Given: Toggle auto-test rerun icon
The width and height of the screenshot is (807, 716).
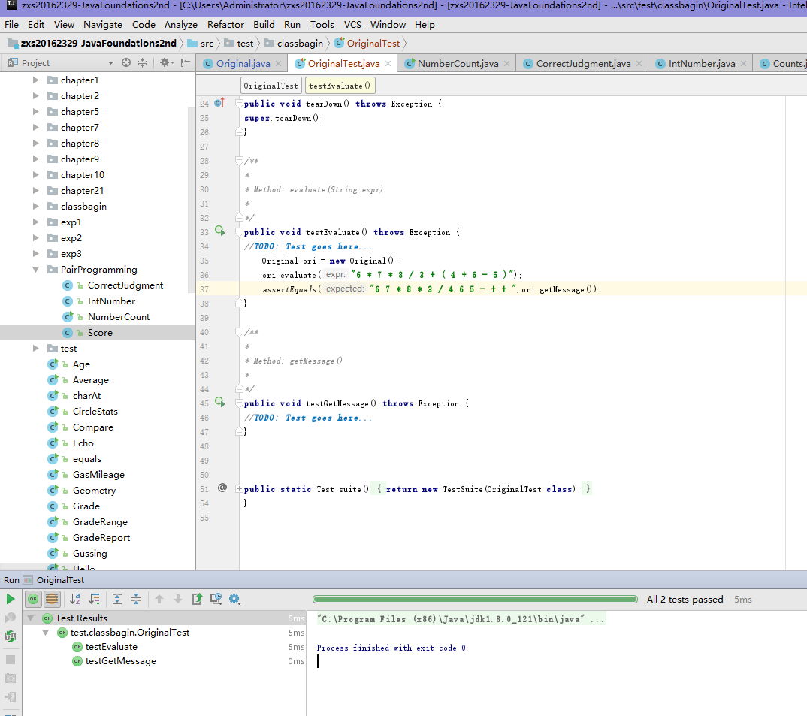Looking at the screenshot, I should (x=11, y=636).
